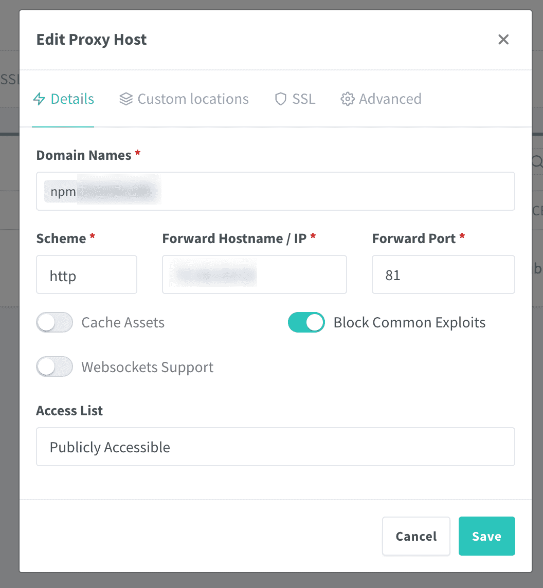543x588 pixels.
Task: Disable Block Common Exploits
Action: pos(306,322)
